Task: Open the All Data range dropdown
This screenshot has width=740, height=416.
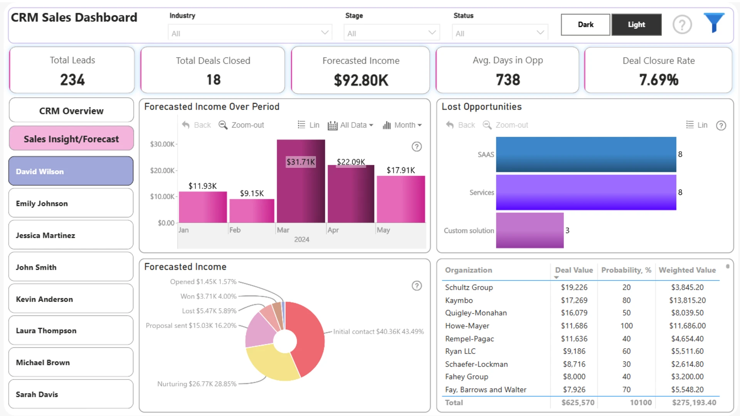Action: 351,125
